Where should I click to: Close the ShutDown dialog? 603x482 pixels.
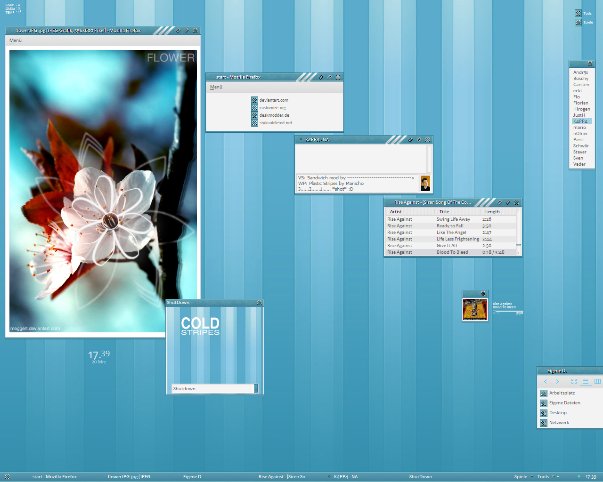[259, 303]
